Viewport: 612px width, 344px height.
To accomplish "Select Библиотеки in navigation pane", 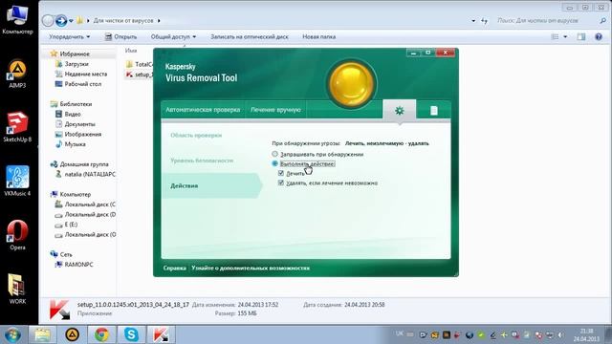I will (x=72, y=104).
